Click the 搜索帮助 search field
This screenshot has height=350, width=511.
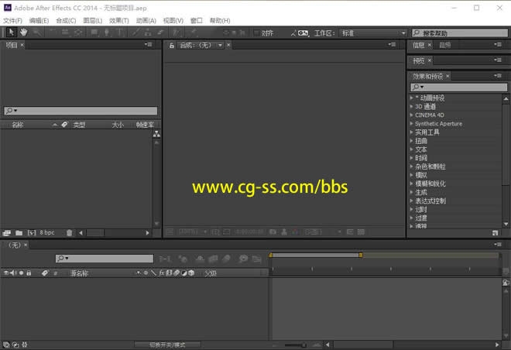pos(460,33)
